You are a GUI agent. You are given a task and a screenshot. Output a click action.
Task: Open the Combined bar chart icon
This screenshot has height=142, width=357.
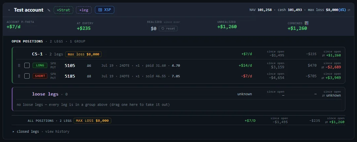306,23
